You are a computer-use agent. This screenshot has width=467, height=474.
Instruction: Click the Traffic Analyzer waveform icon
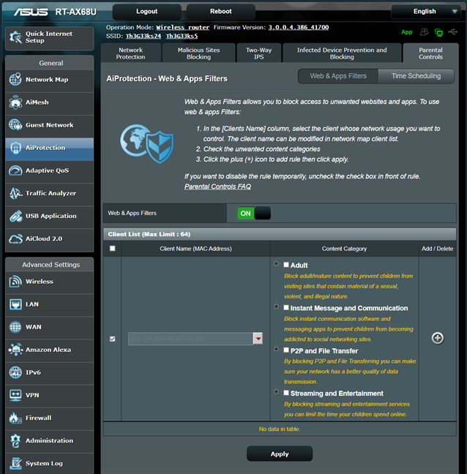pyautogui.click(x=15, y=193)
